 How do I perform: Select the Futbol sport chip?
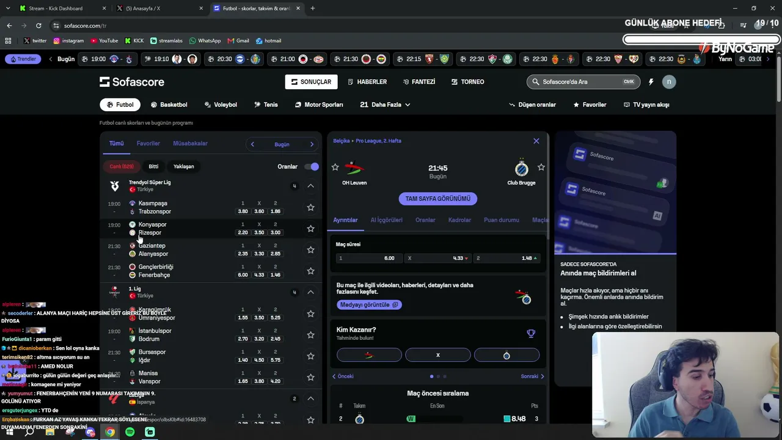[120, 105]
